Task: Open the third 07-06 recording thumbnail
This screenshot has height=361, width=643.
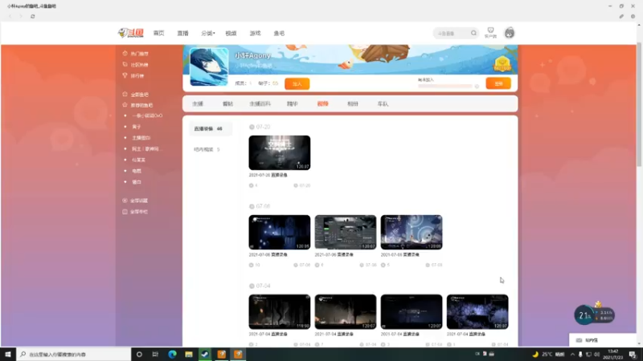Action: point(412,232)
